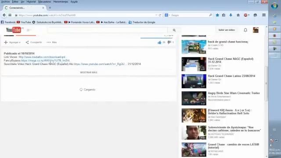281x158 pixels.
Task: Open the Archivo menu
Action: pyautogui.click(x=5, y=2)
